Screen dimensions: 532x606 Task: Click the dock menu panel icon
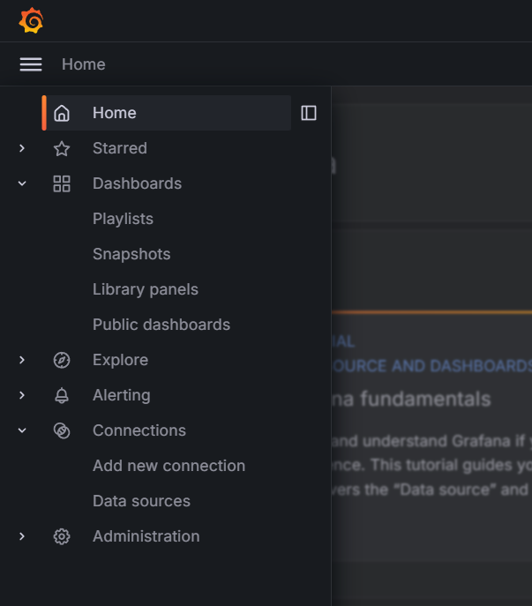click(309, 113)
